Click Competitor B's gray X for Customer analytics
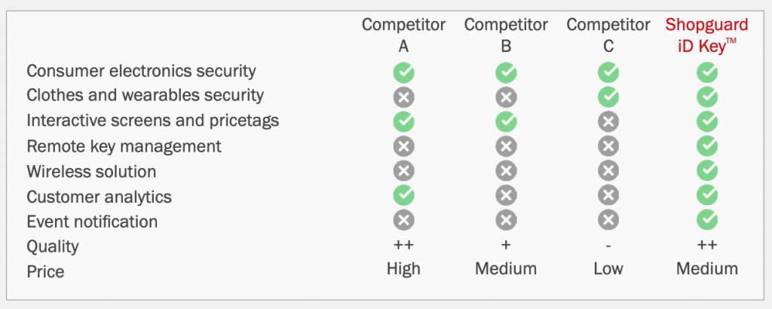Screen dimensions: 772x309 pos(506,196)
